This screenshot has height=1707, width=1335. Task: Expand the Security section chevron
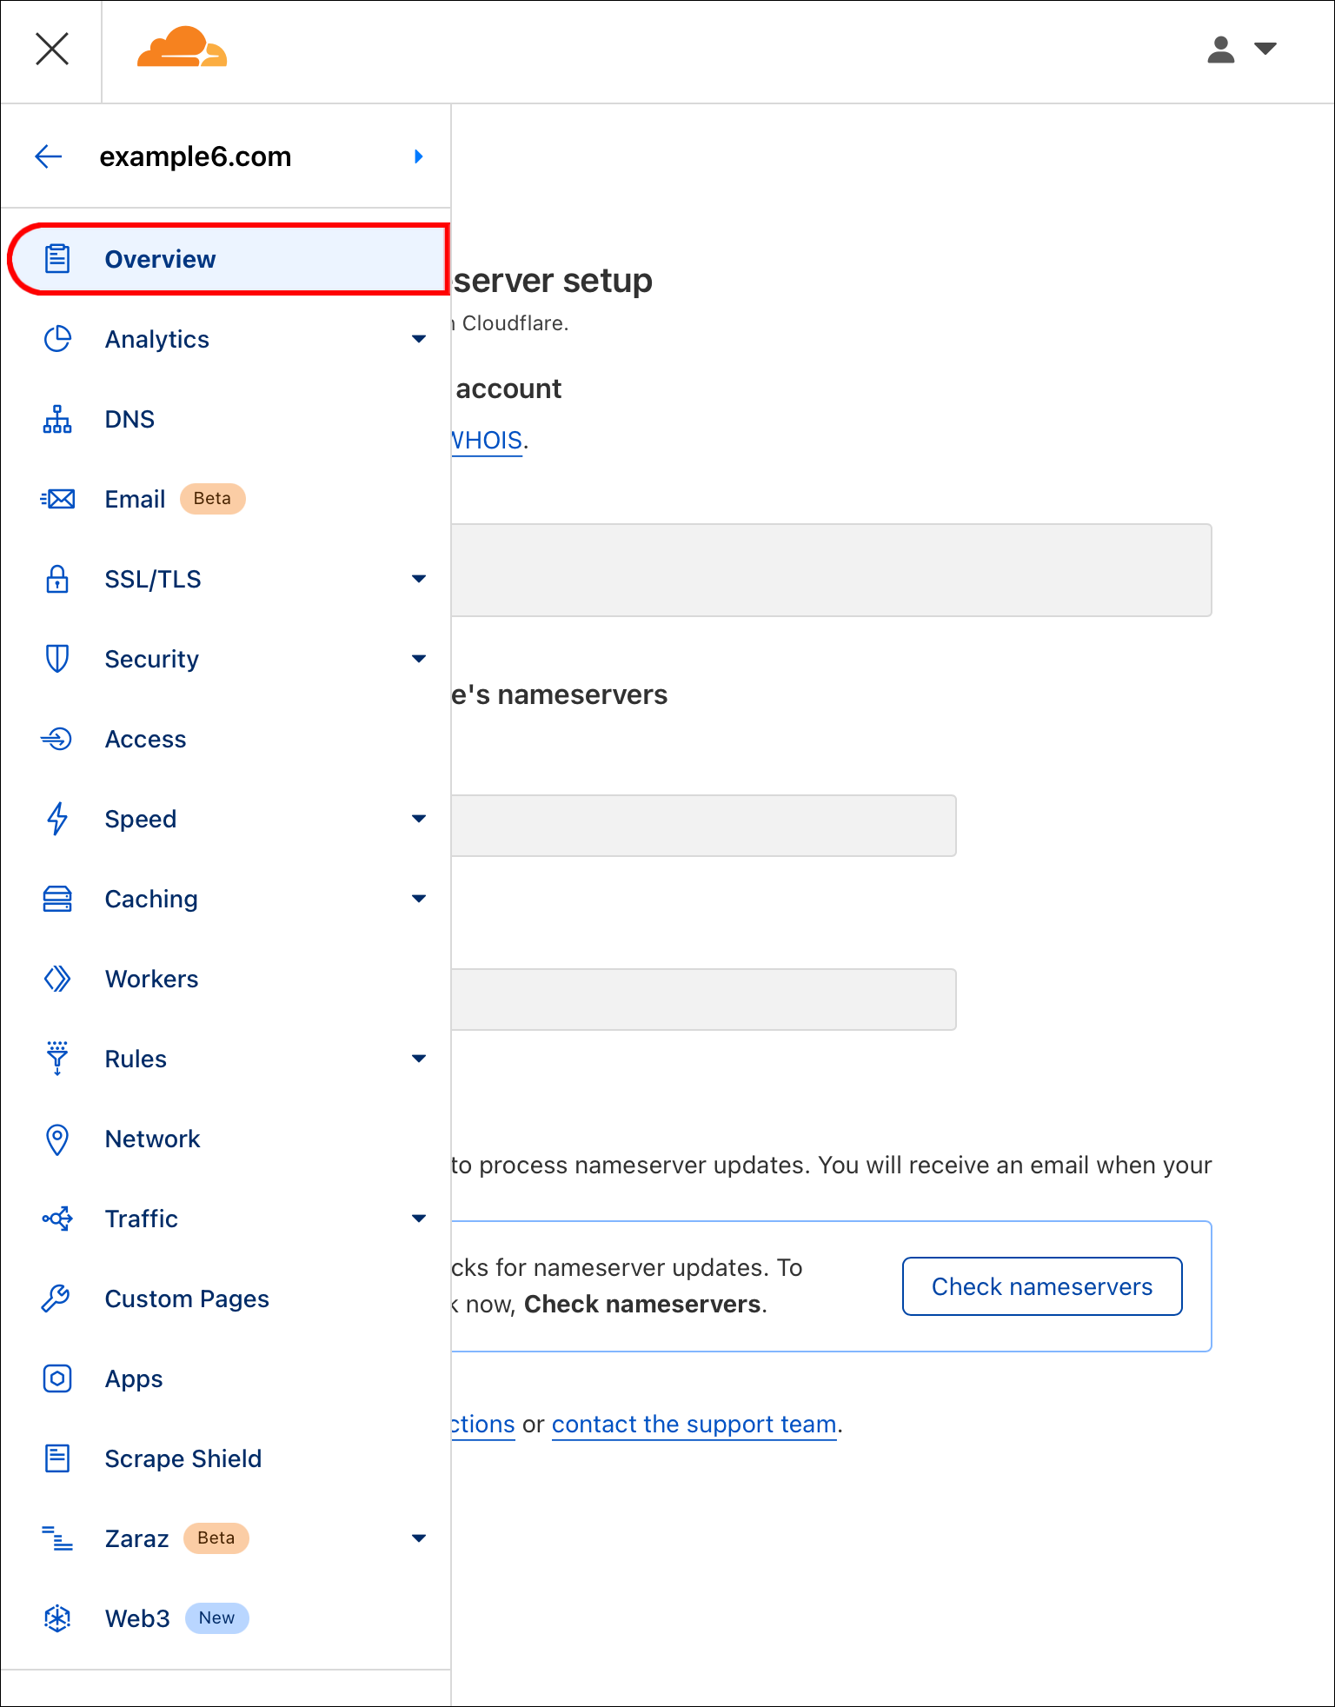click(x=419, y=659)
